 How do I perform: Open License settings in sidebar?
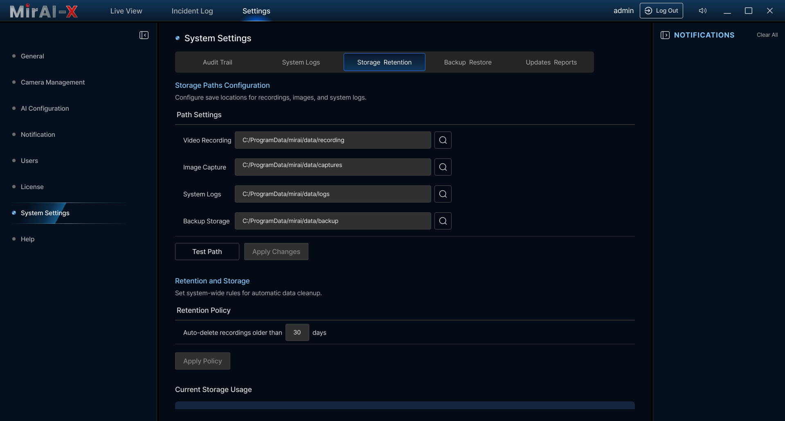[x=32, y=187]
